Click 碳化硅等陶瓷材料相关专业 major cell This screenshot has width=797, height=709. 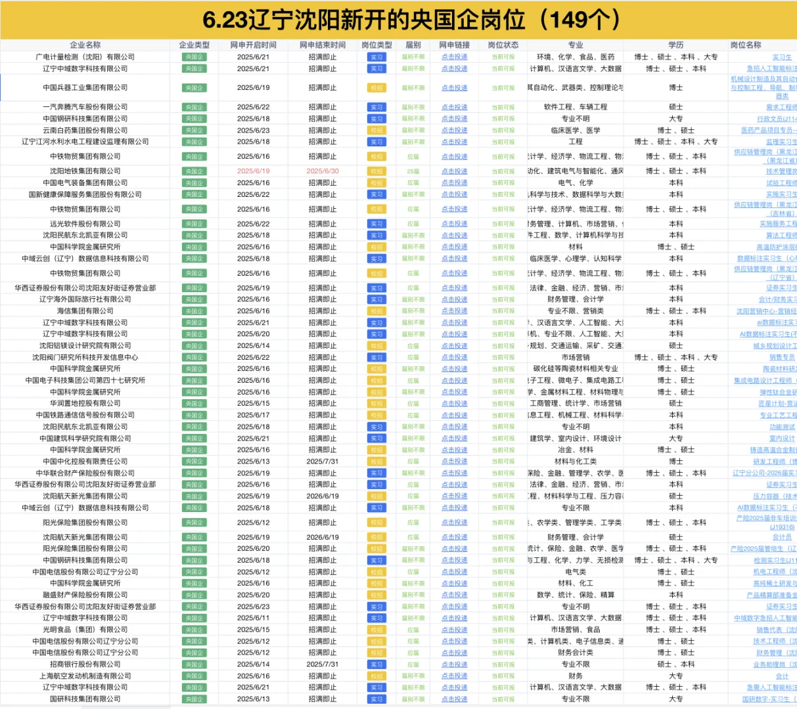point(576,369)
